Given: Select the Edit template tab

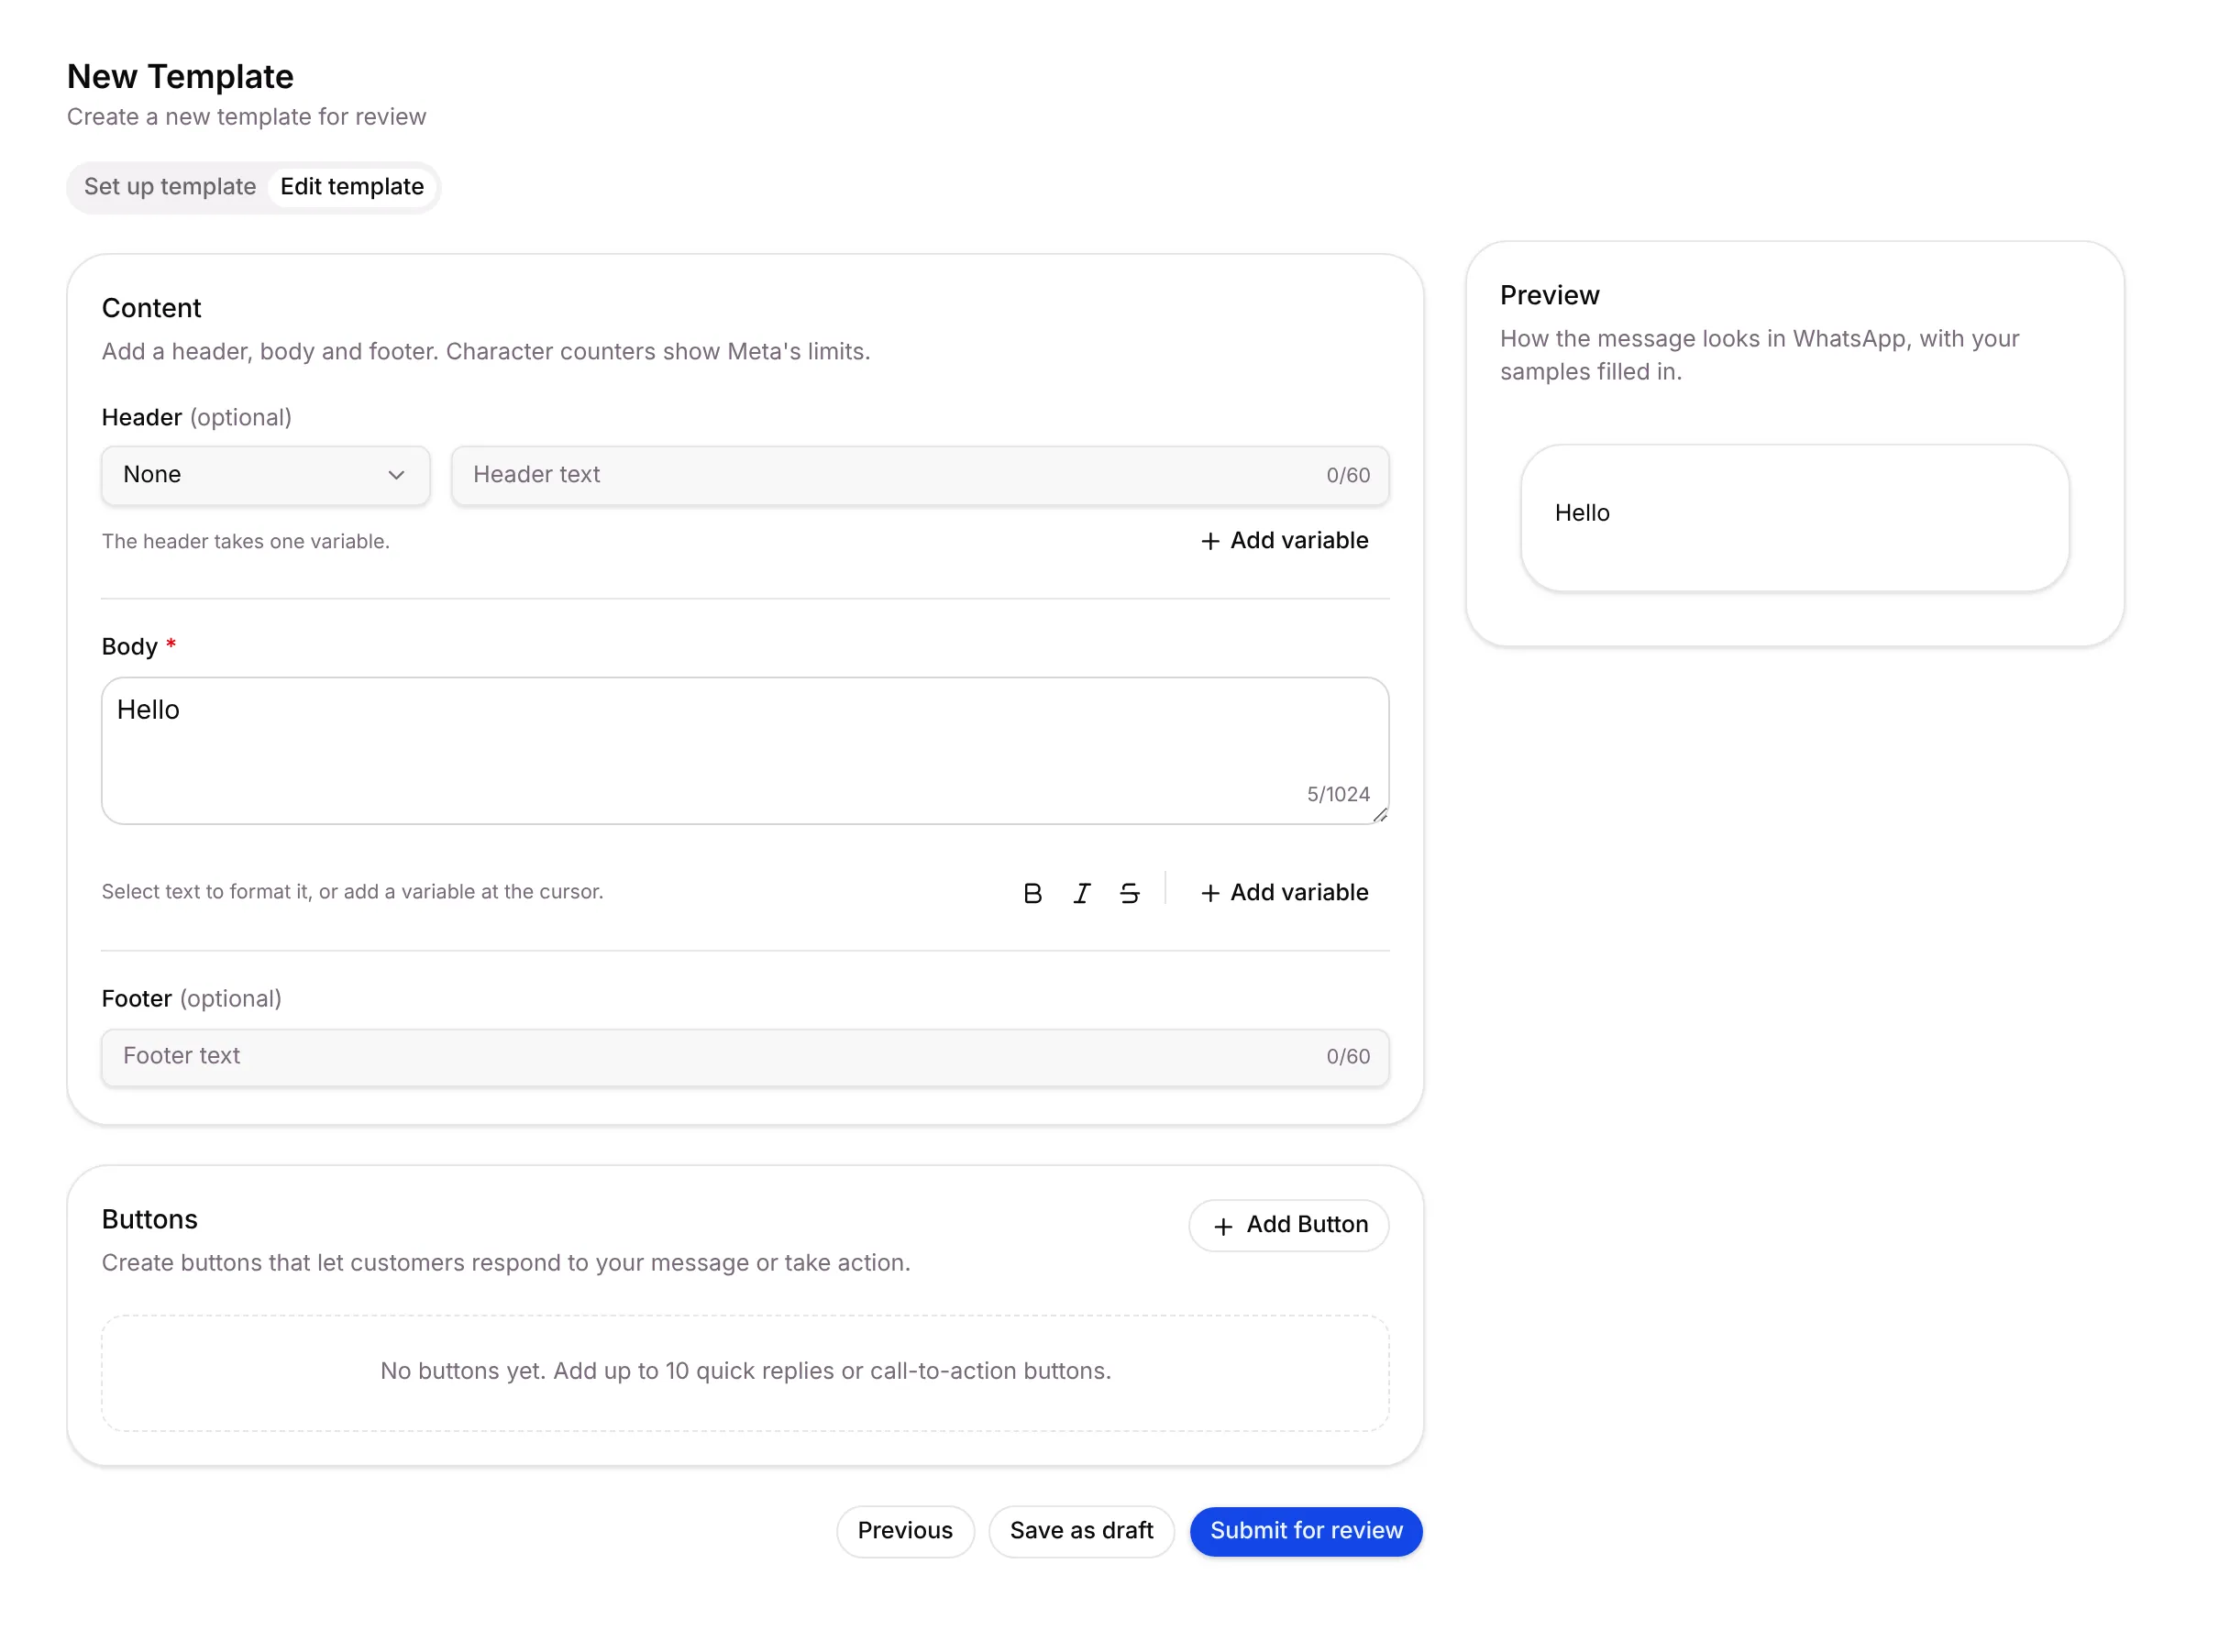Looking at the screenshot, I should coord(352,187).
